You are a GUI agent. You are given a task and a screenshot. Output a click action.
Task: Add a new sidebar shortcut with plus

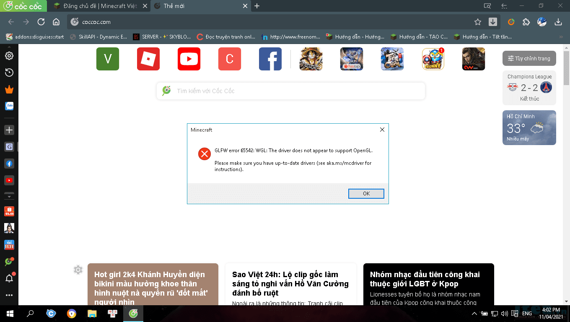[x=9, y=130]
